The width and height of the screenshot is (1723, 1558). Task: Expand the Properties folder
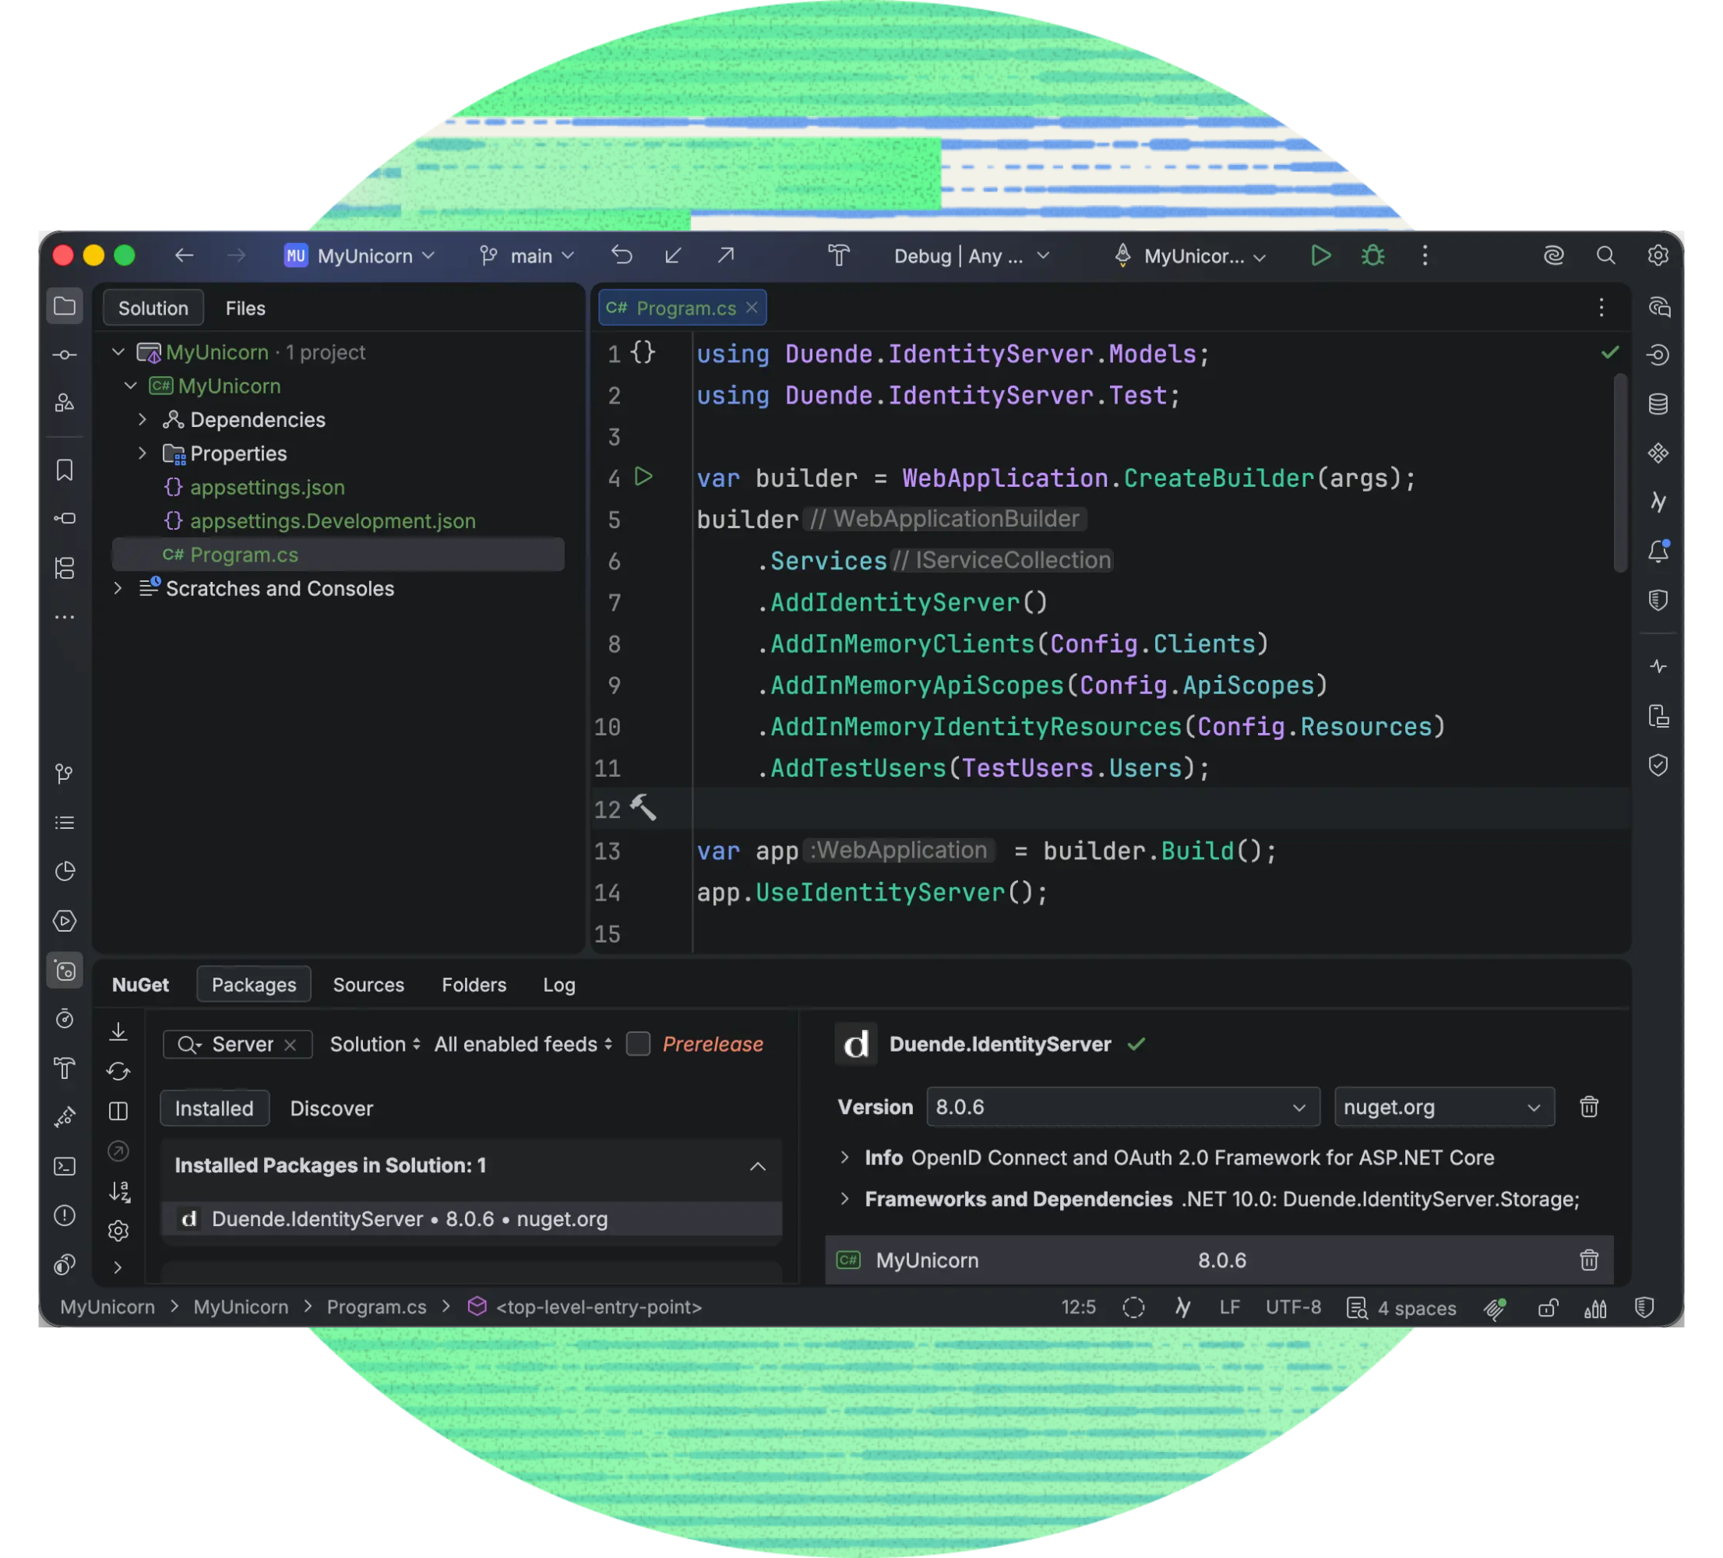[x=142, y=453]
